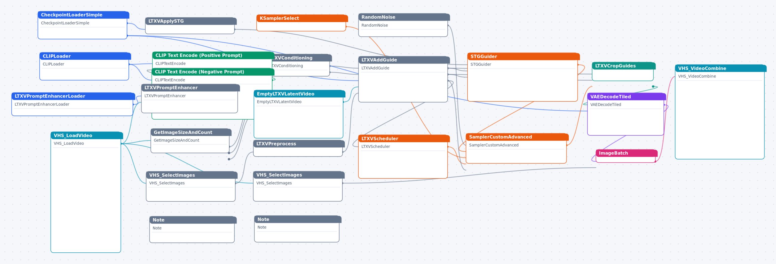Click the LTXVCropGuides node header
This screenshot has width=776, height=264.
click(x=624, y=66)
